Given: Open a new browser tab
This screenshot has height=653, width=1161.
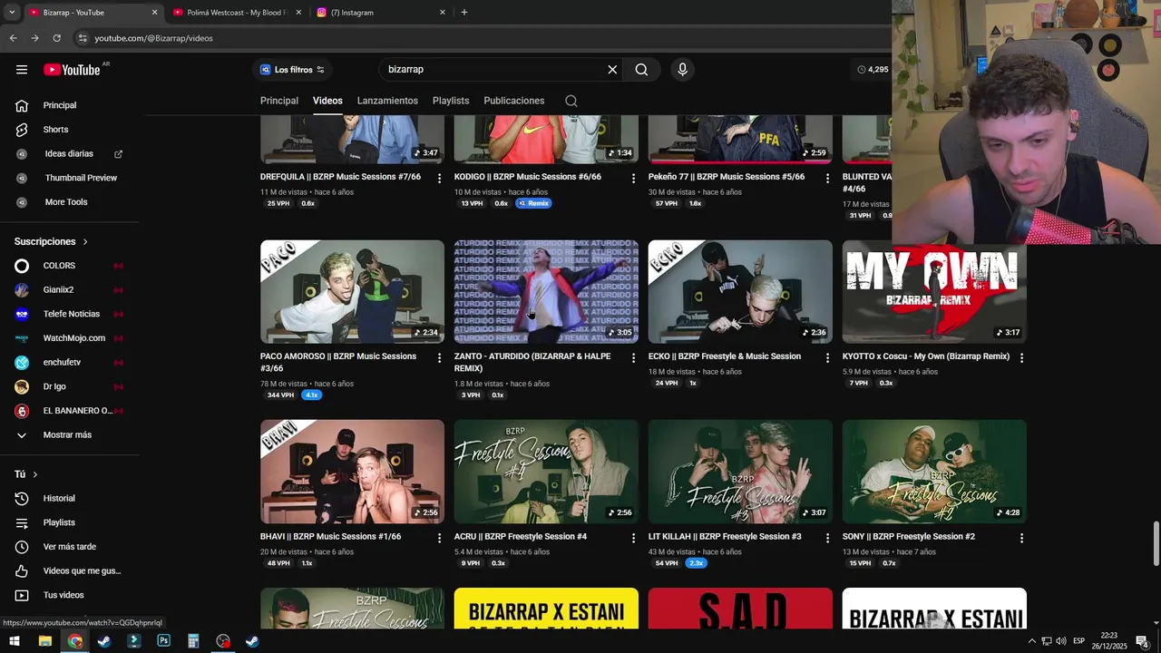Looking at the screenshot, I should tap(464, 13).
